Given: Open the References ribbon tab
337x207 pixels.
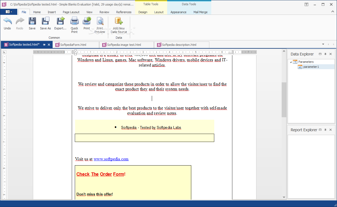Looking at the screenshot, I should point(124,12).
